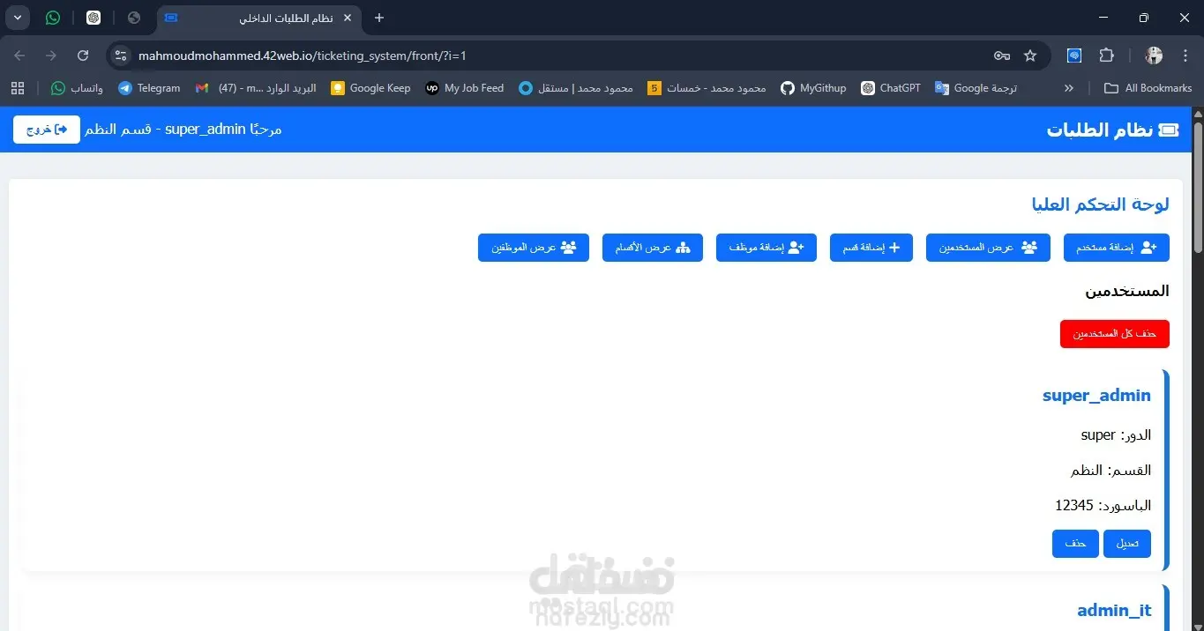
Task: Open the ChatGPT pinned tab
Action: pyautogui.click(x=93, y=18)
